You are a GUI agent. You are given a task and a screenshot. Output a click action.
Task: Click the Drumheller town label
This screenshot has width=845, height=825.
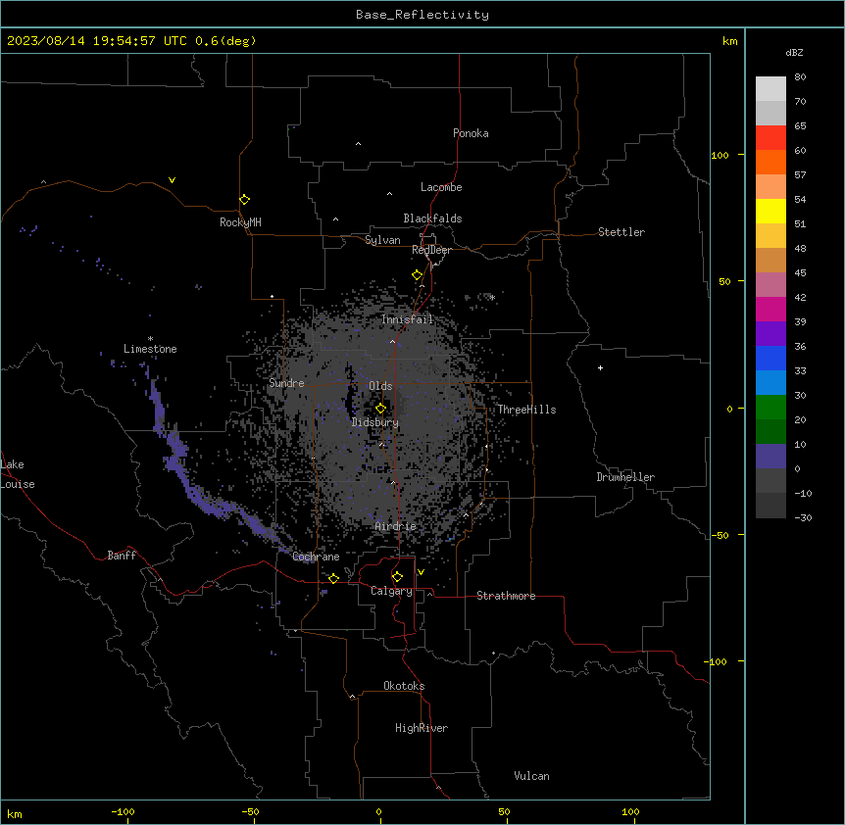[x=625, y=477]
